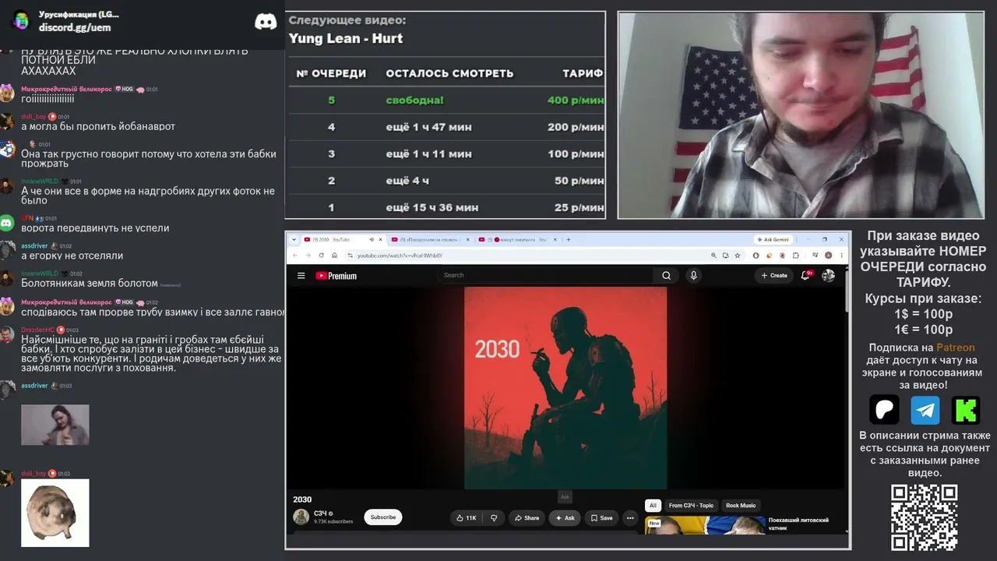The image size is (997, 561).
Task: Focus the YouTube search field
Action: tap(547, 276)
